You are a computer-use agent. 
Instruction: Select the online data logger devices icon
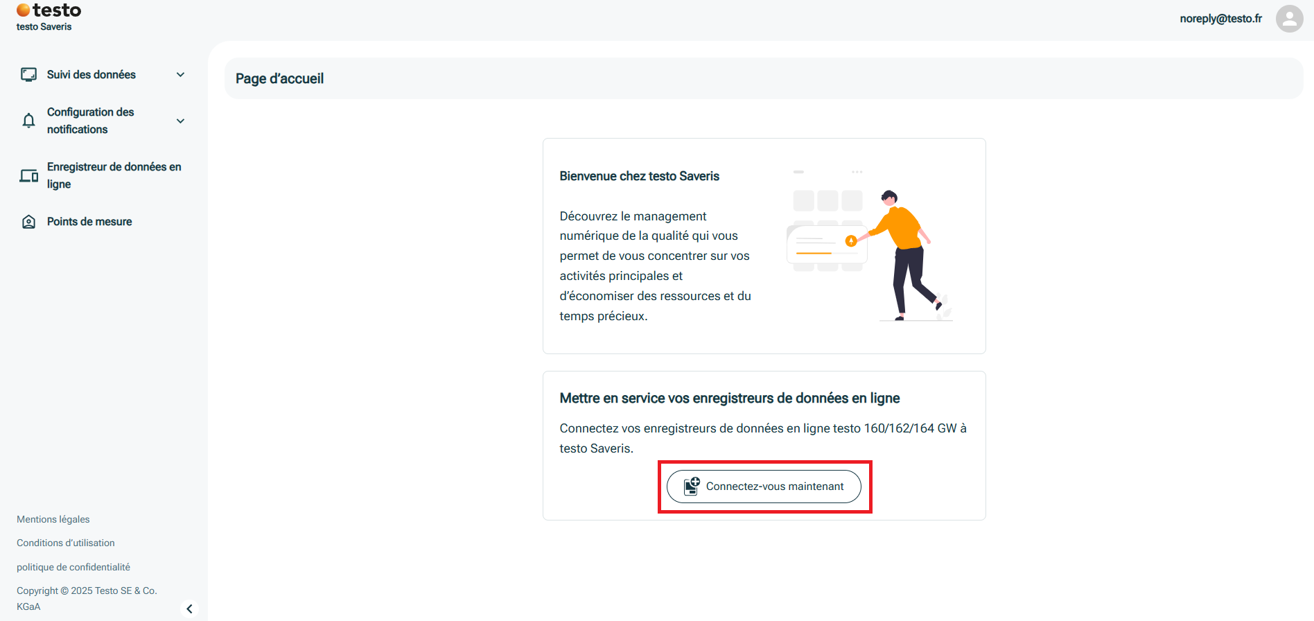pyautogui.click(x=28, y=176)
